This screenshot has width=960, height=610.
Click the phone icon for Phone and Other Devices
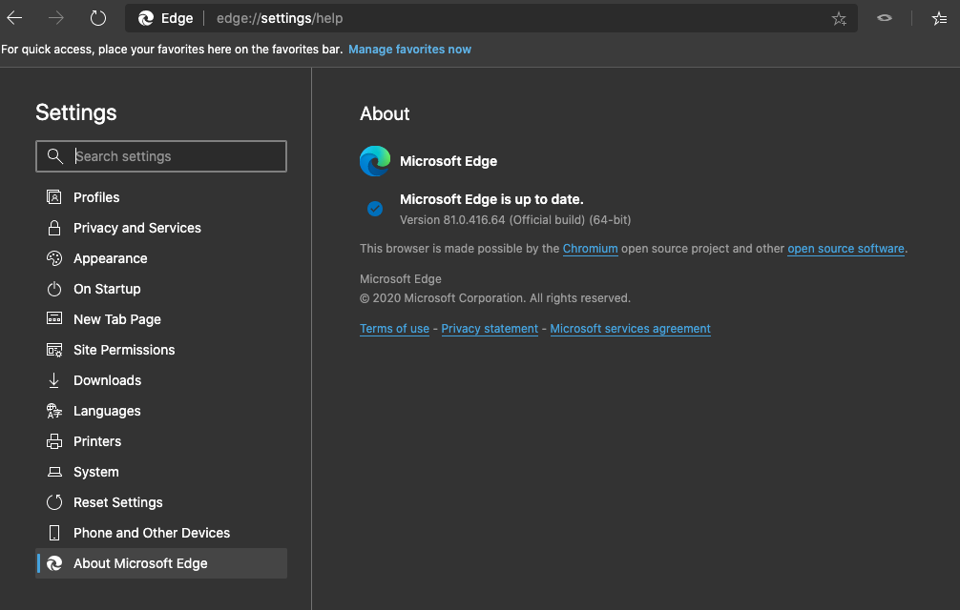click(x=53, y=533)
